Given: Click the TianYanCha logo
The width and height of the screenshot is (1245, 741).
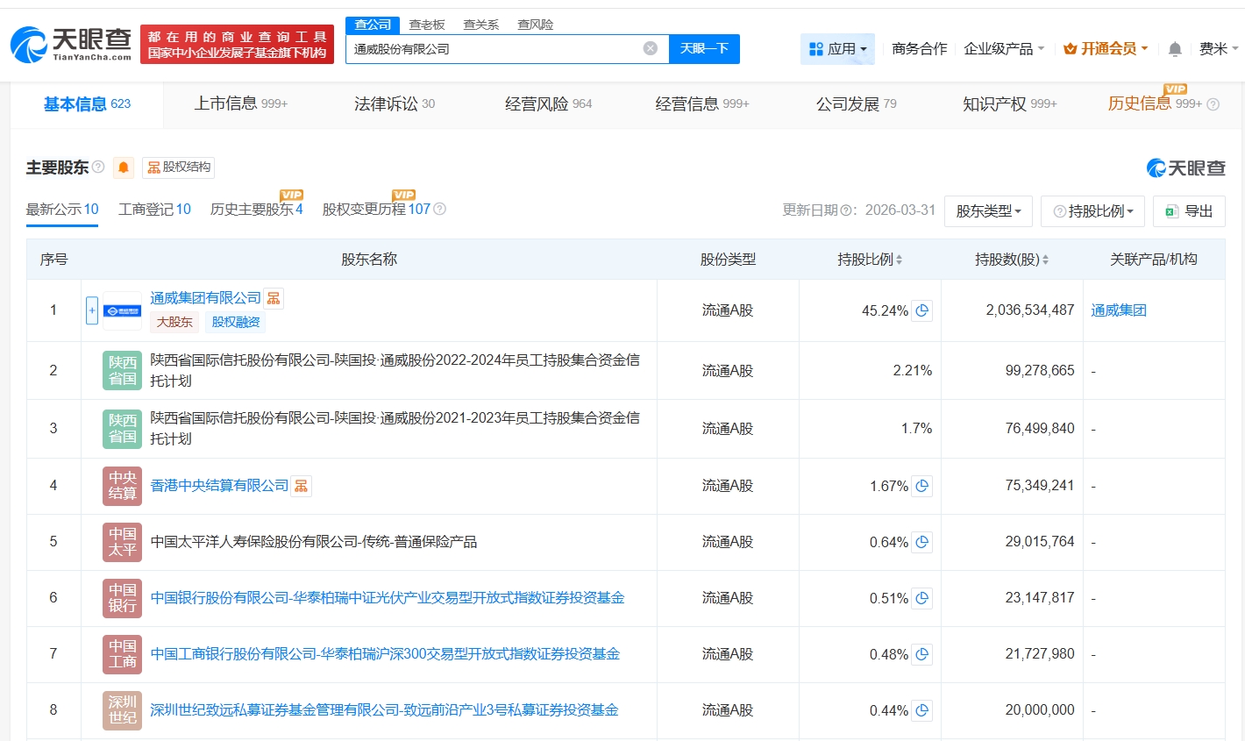Looking at the screenshot, I should (x=71, y=44).
